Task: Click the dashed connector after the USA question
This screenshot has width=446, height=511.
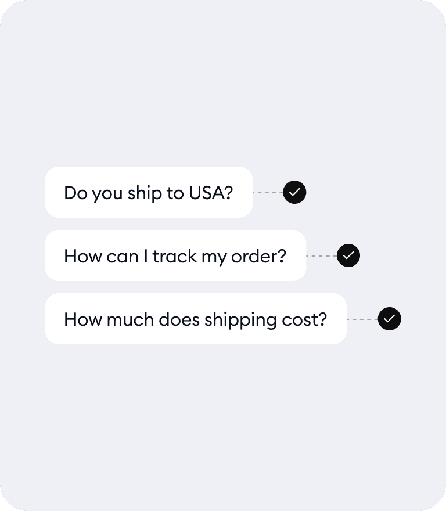Action: (268, 192)
